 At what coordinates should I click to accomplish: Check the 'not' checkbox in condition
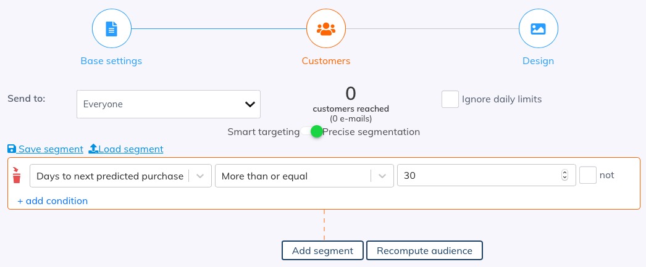click(587, 175)
